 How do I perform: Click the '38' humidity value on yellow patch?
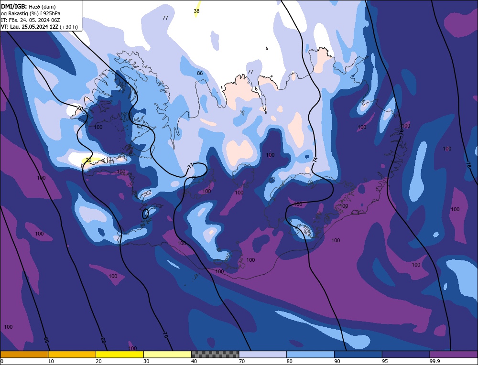click(x=196, y=11)
